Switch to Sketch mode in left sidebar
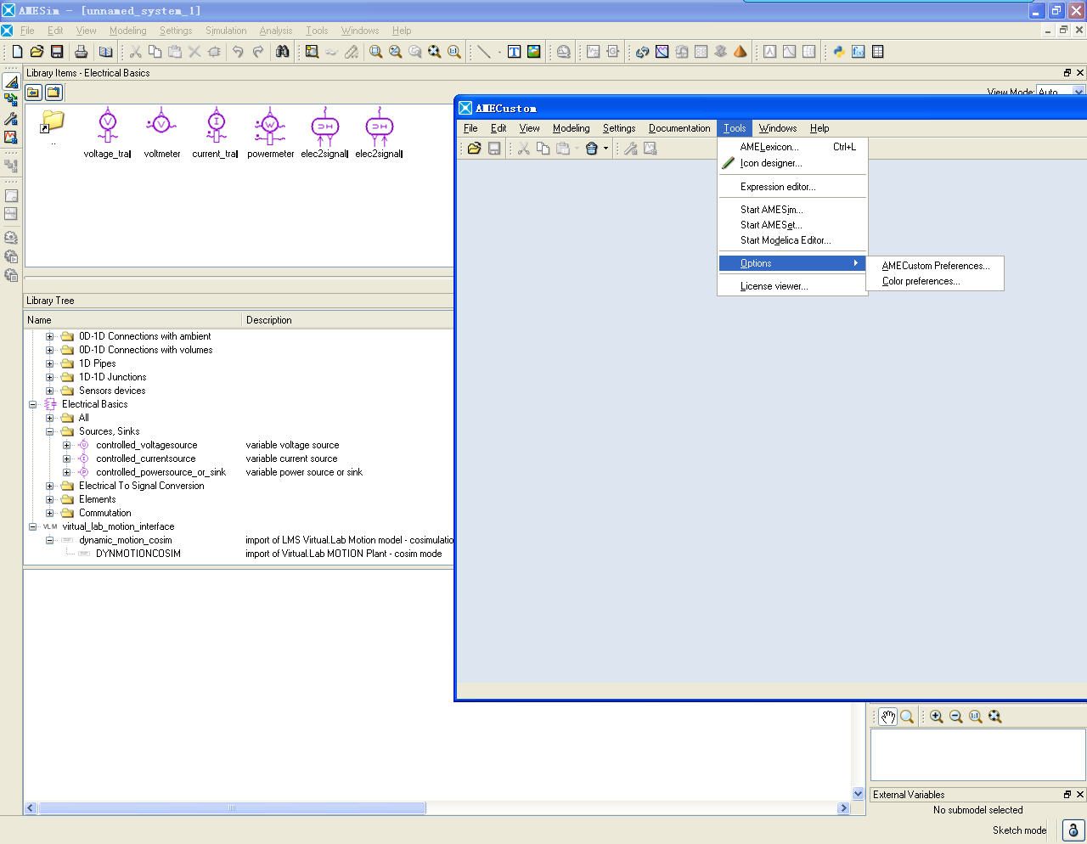The height and width of the screenshot is (844, 1087). (x=11, y=82)
